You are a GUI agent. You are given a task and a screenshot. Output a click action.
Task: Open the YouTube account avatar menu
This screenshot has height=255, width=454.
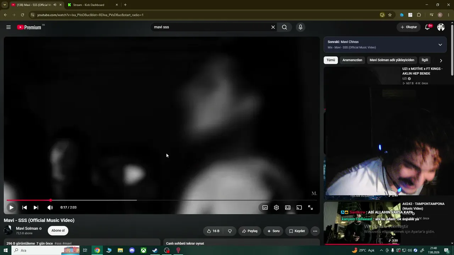pos(441,27)
